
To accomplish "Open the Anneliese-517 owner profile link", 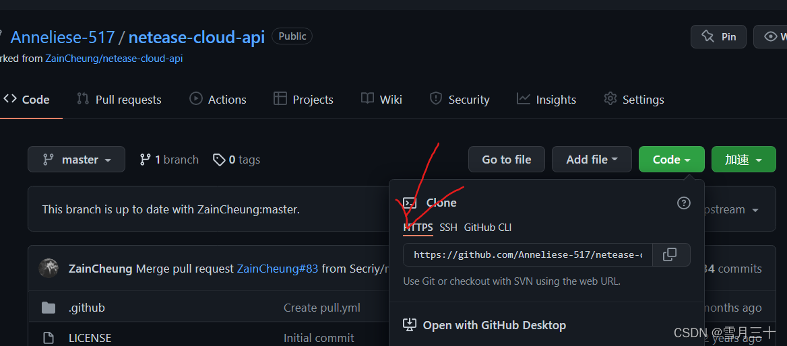I will pos(63,37).
